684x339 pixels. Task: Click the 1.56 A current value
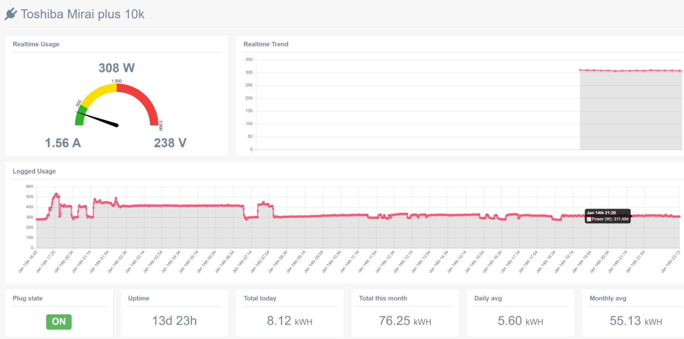click(63, 143)
